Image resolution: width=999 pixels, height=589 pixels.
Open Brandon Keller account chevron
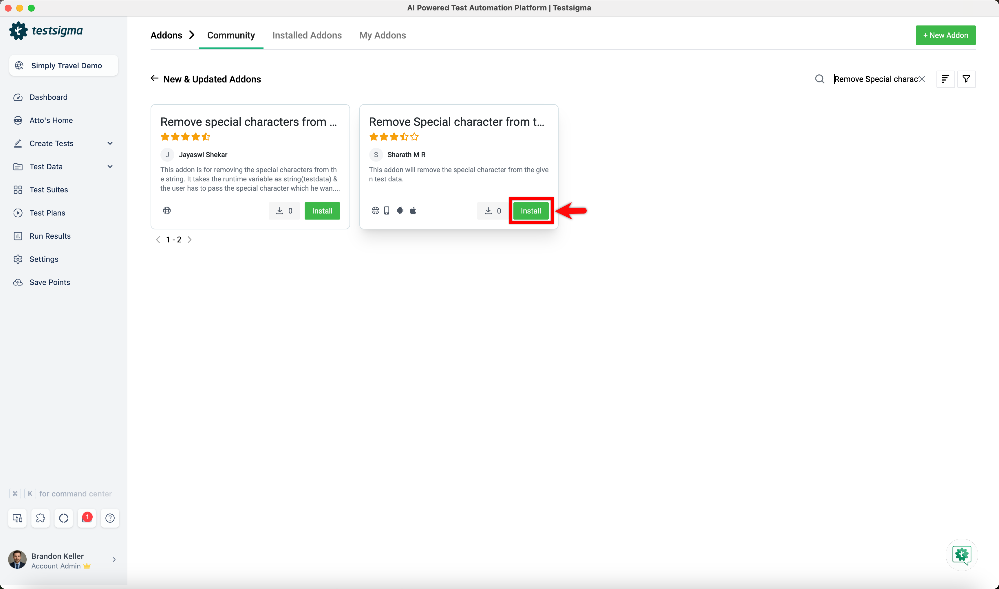coord(114,559)
